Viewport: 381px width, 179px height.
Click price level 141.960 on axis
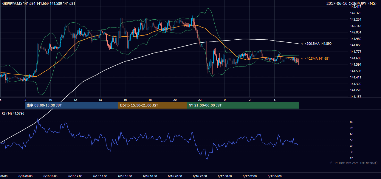tap(356, 39)
